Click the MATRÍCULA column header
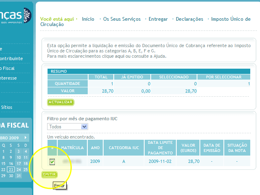260x195 pixels. click(x=72, y=148)
